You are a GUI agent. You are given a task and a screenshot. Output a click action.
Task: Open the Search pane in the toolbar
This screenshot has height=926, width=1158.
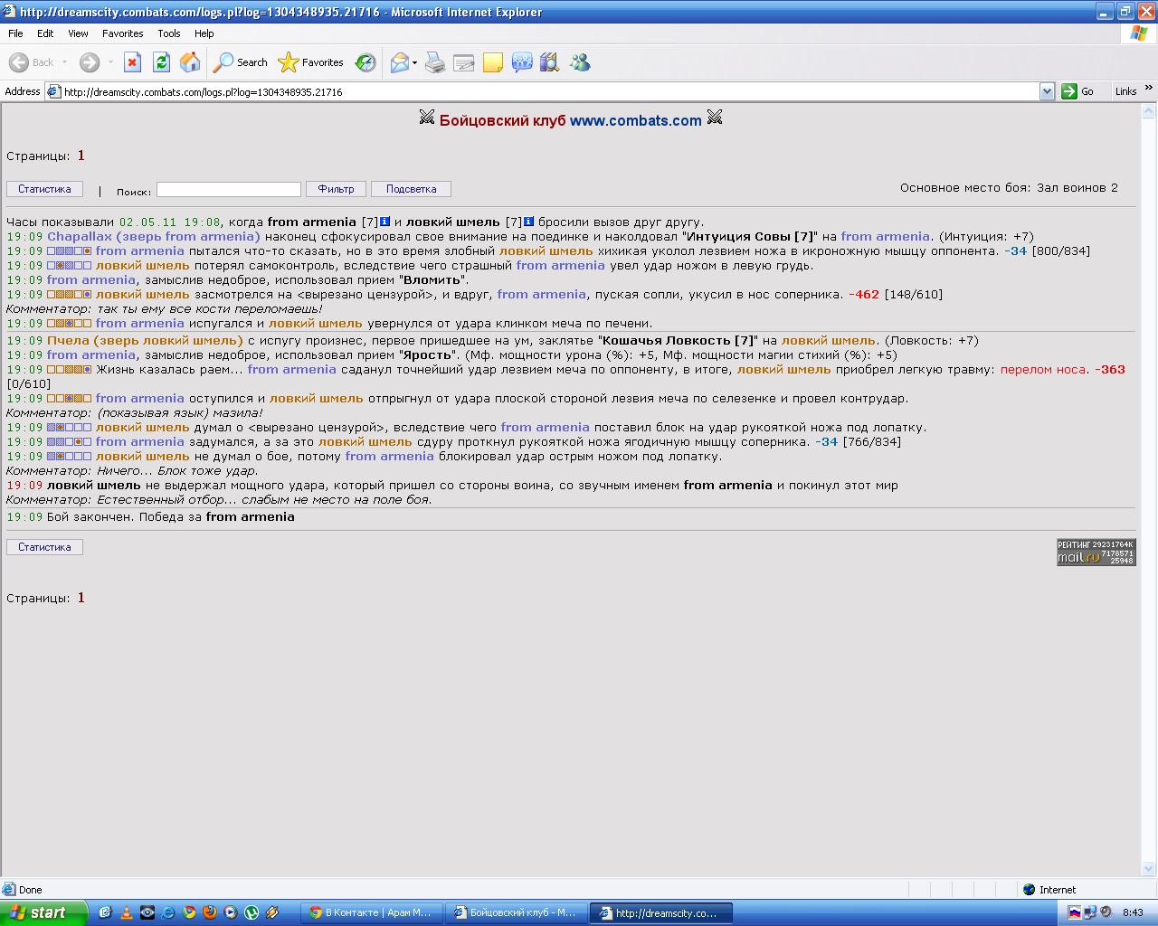point(240,62)
